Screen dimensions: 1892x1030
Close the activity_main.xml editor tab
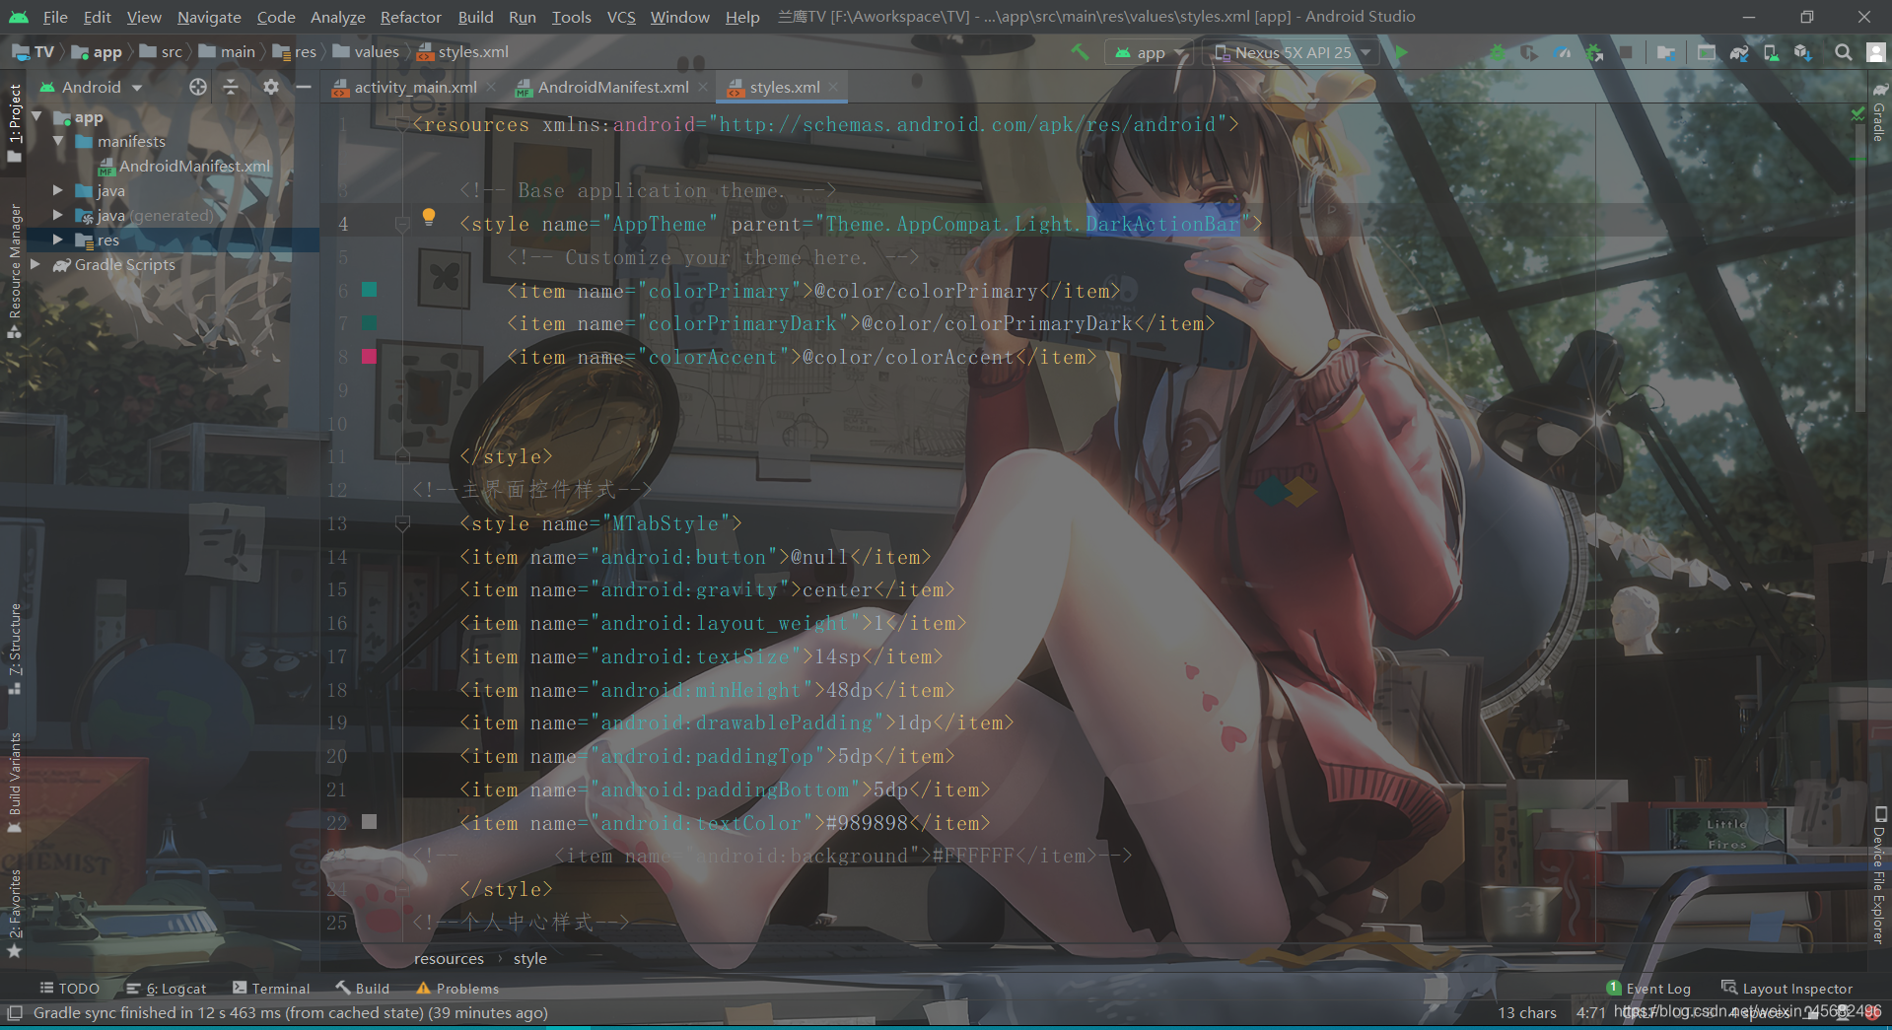(491, 87)
